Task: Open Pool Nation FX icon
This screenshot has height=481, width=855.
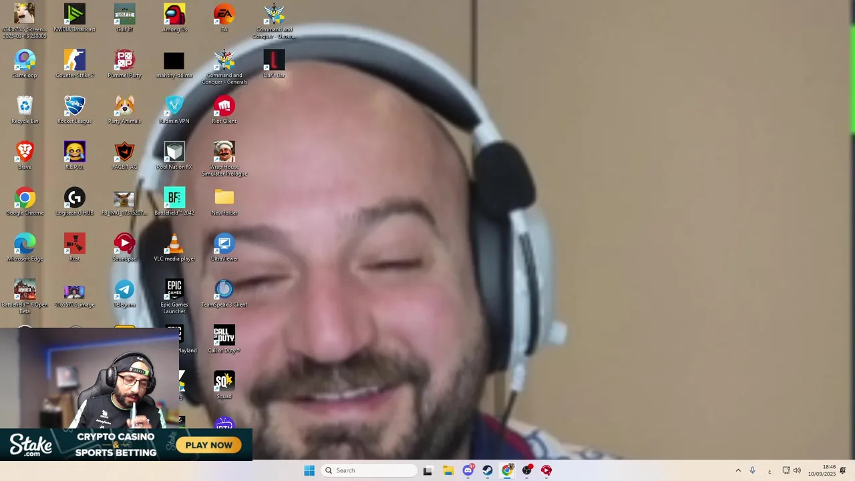Action: 174,156
